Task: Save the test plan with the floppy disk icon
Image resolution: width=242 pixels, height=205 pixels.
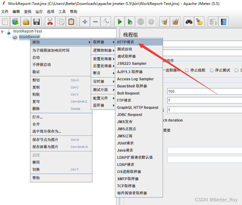Action: pyautogui.click(x=37, y=22)
